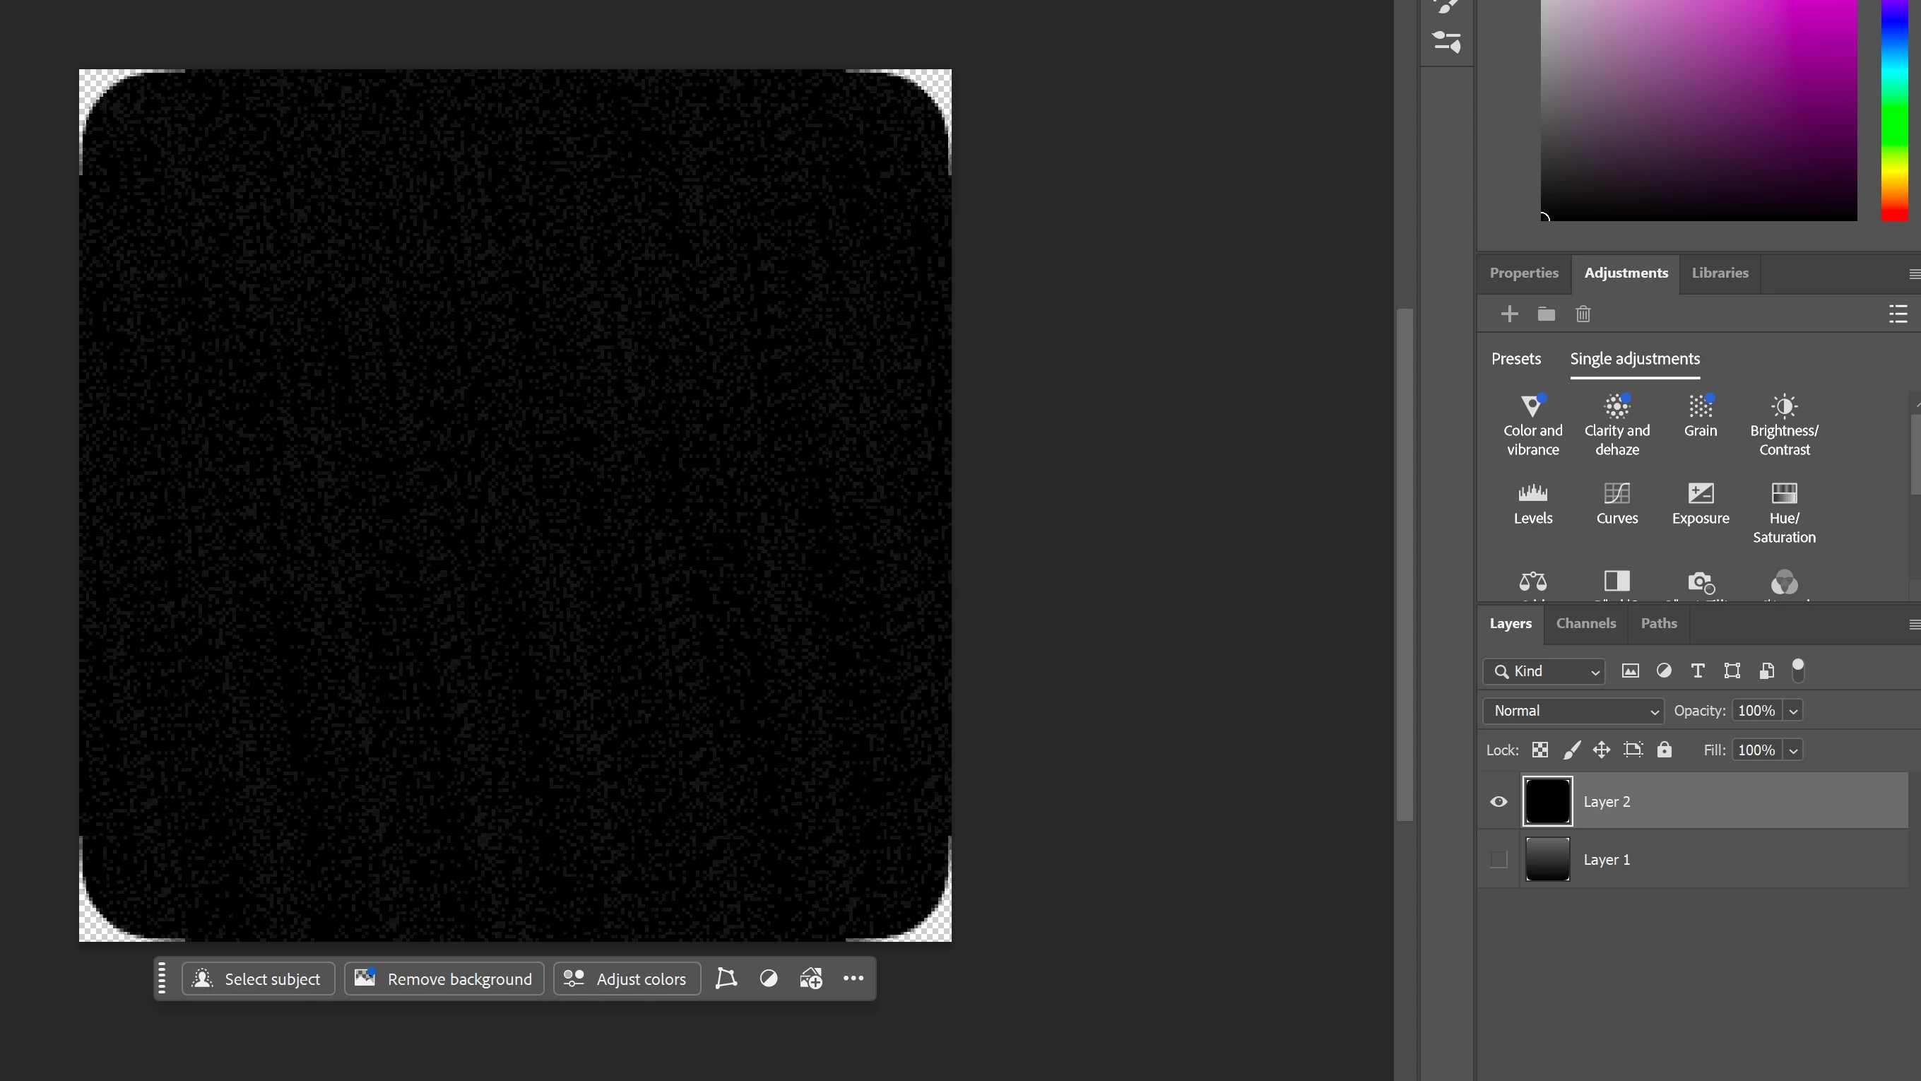The width and height of the screenshot is (1921, 1081).
Task: Add a Levels adjustment
Action: coord(1532,502)
